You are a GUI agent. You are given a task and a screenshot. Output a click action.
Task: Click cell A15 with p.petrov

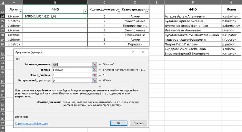(x=14, y=21)
